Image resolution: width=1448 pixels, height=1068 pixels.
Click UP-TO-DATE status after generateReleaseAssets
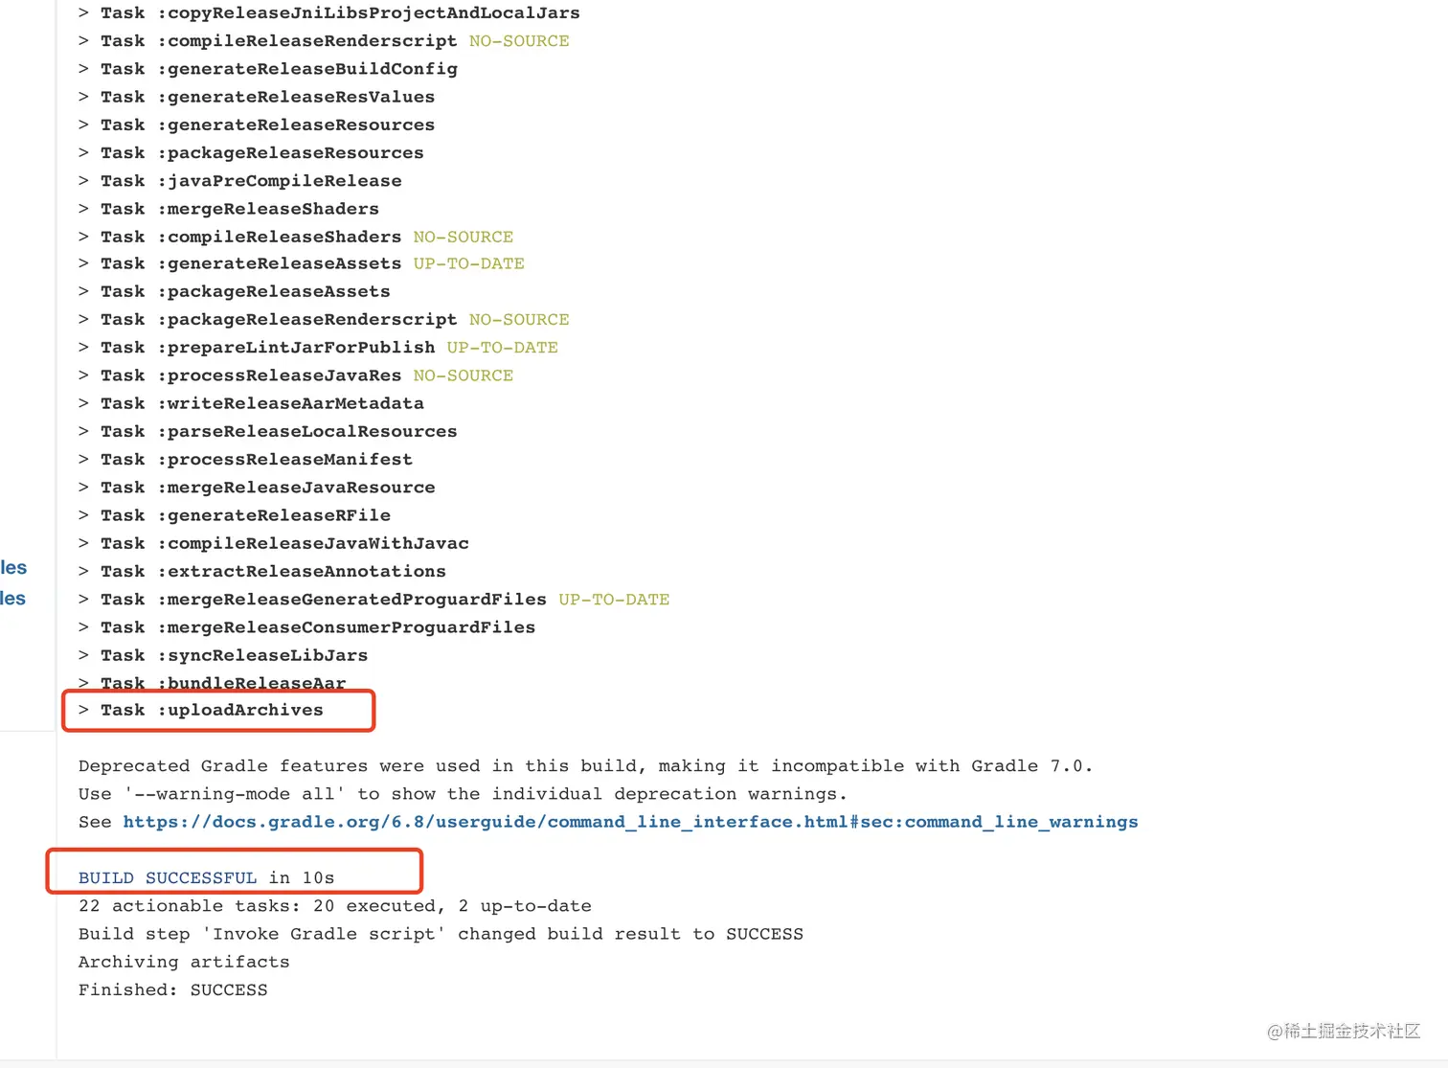[x=469, y=263]
